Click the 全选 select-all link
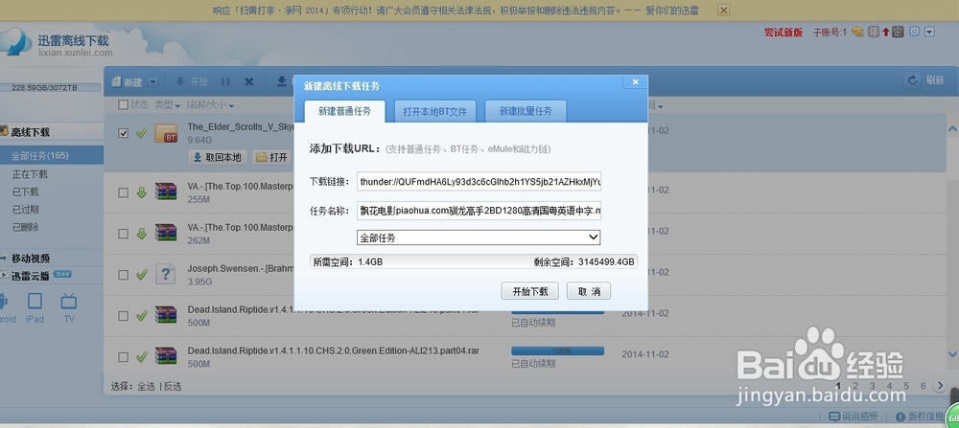 tap(146, 387)
